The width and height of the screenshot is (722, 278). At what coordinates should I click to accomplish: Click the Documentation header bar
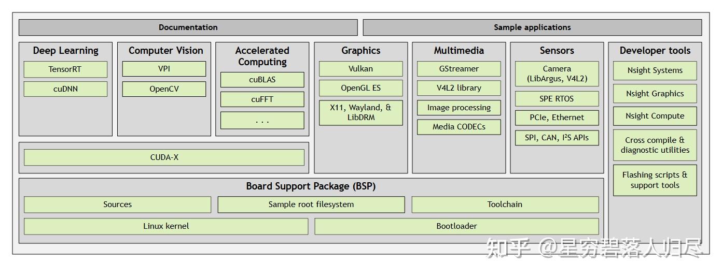[188, 27]
